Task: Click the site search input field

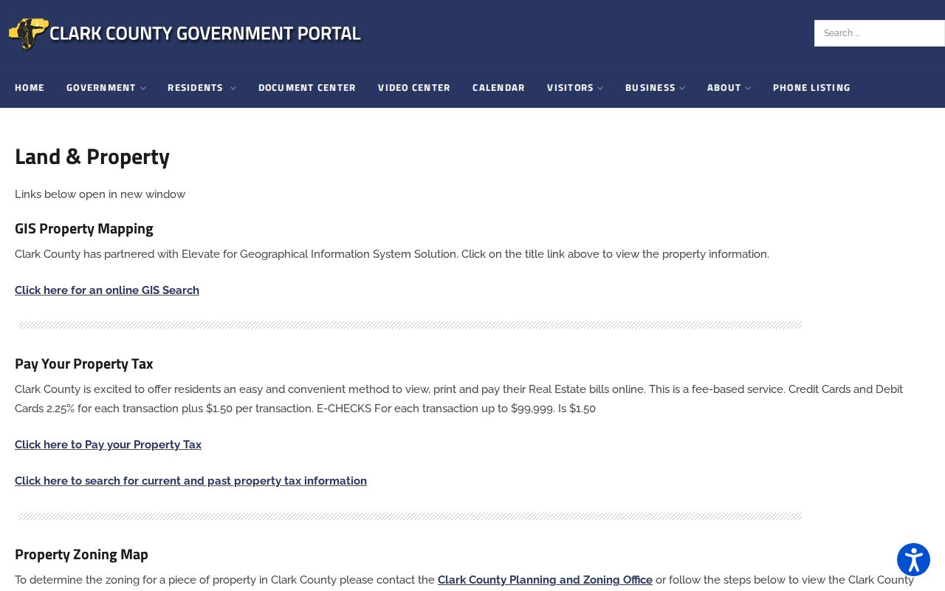Action: click(x=879, y=33)
